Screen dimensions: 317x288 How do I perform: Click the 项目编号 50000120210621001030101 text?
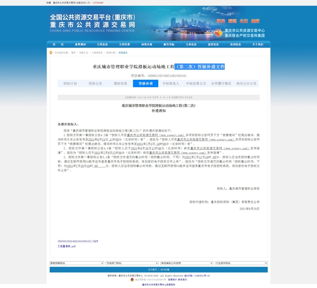159,76
